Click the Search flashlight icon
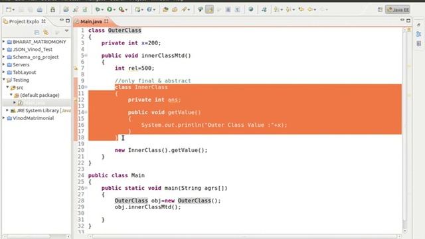425x239 pixels. pyautogui.click(x=185, y=10)
